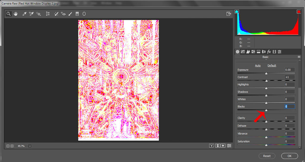Open the preview preferences settings menu

click(x=229, y=146)
